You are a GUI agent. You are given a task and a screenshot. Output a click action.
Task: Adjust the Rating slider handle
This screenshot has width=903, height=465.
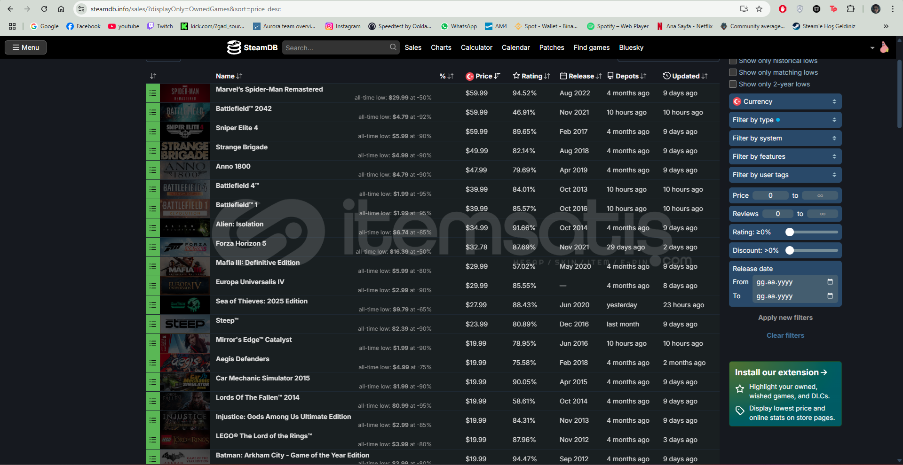tap(790, 232)
